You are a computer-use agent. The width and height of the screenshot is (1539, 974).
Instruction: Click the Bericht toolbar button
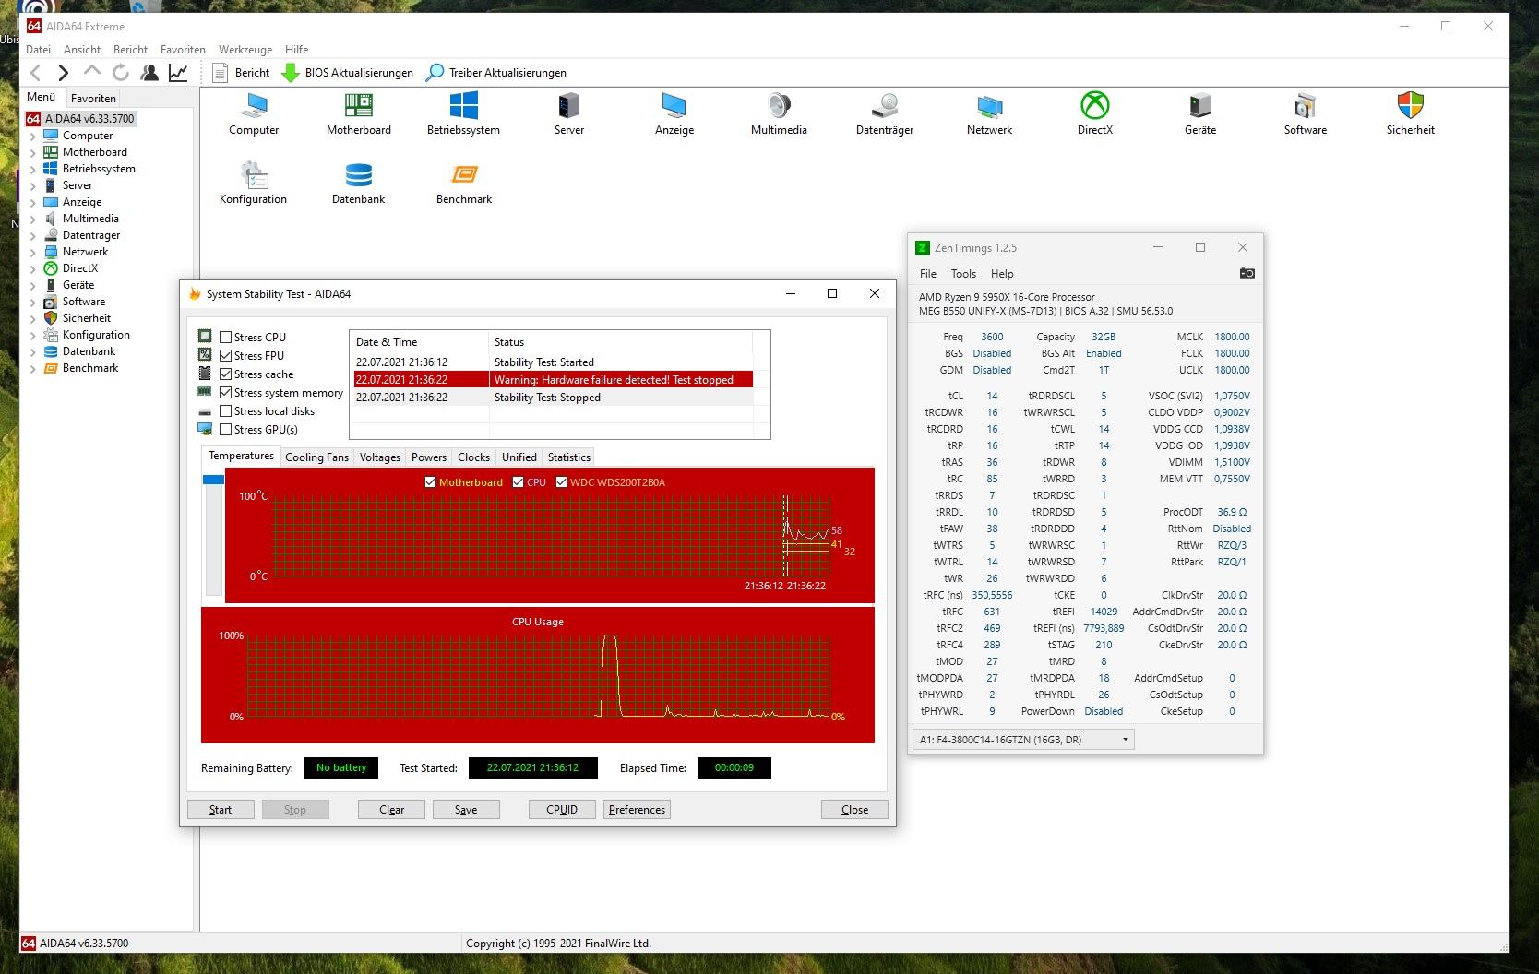coord(241,73)
